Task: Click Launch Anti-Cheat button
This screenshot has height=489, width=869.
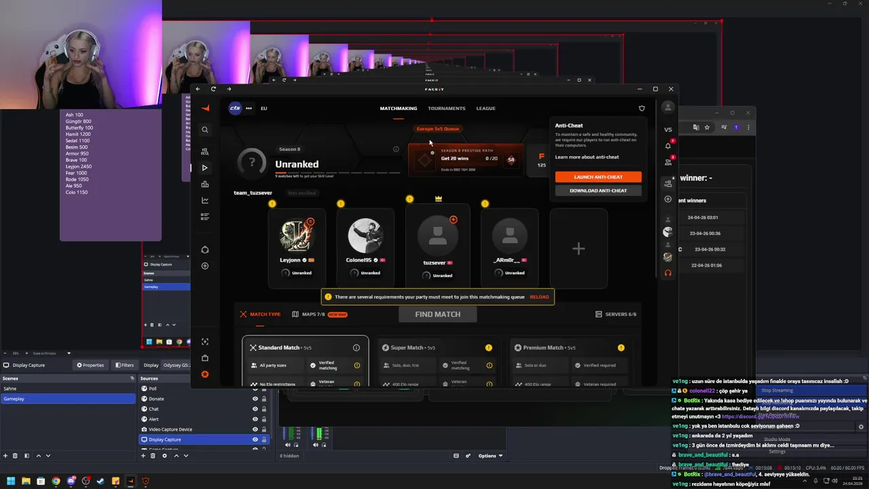Action: pyautogui.click(x=598, y=177)
